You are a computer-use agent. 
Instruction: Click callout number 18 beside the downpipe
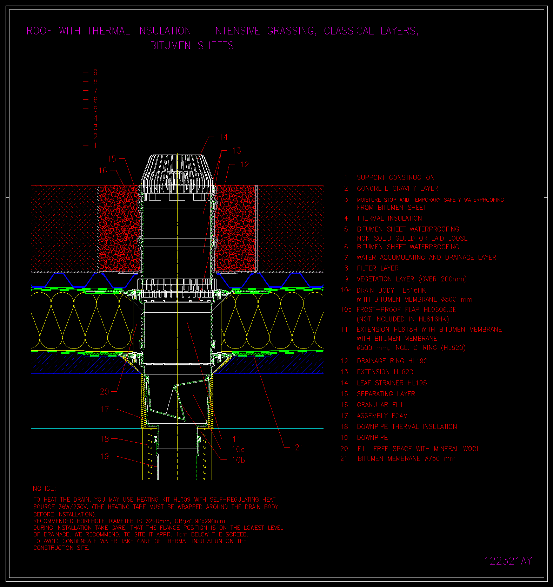click(105, 439)
